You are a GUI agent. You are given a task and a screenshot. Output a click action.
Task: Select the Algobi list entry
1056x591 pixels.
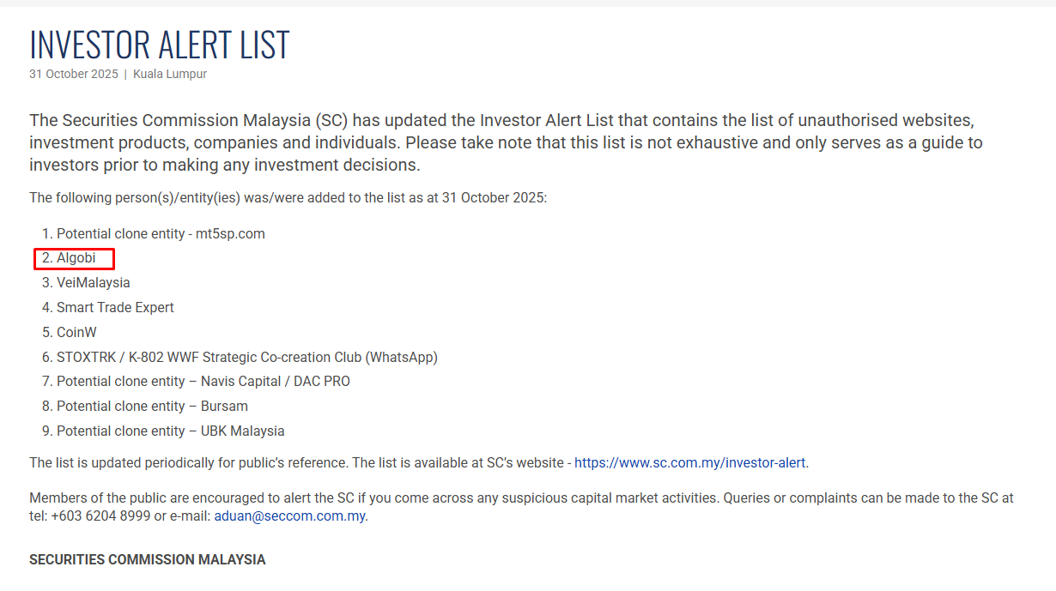tap(76, 258)
